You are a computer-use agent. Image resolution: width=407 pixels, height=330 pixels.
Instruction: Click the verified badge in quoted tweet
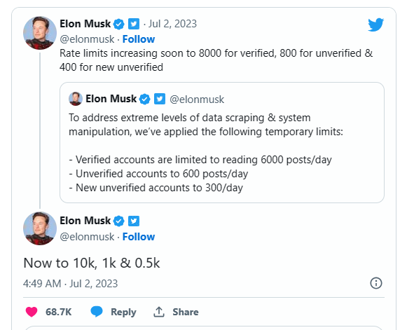144,99
